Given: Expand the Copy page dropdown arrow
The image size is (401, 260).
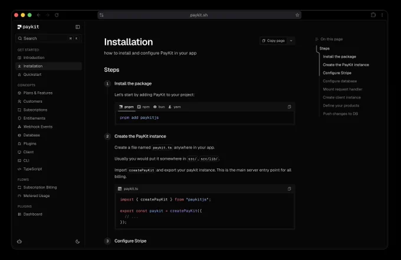Looking at the screenshot, I should click(291, 41).
